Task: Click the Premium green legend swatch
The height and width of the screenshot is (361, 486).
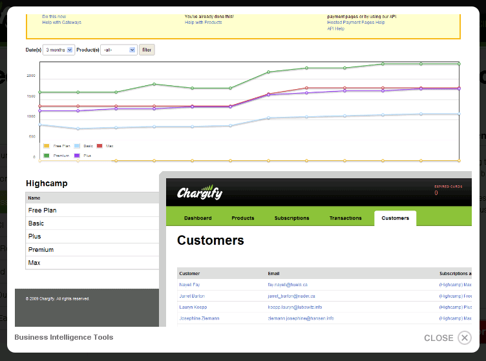Action: pos(47,156)
